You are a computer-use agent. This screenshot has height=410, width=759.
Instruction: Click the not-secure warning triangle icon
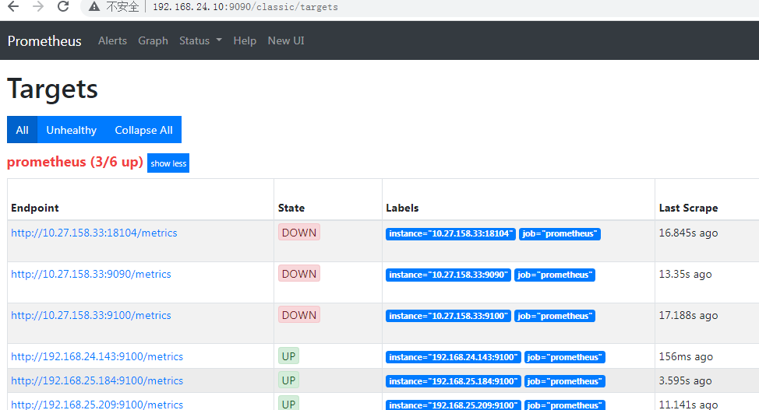coord(94,7)
